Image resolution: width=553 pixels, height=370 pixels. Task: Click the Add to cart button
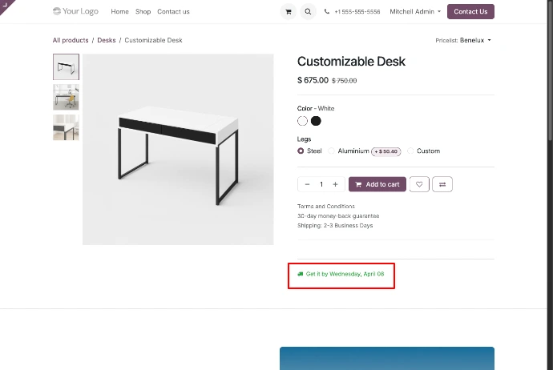[377, 184]
